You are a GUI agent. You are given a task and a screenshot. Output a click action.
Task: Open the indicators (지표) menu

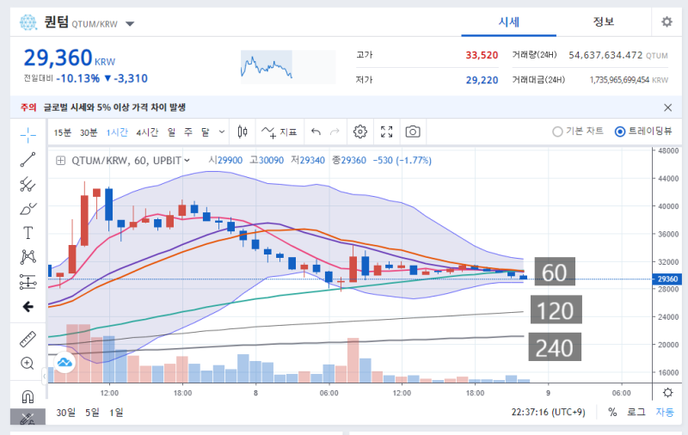(x=279, y=132)
